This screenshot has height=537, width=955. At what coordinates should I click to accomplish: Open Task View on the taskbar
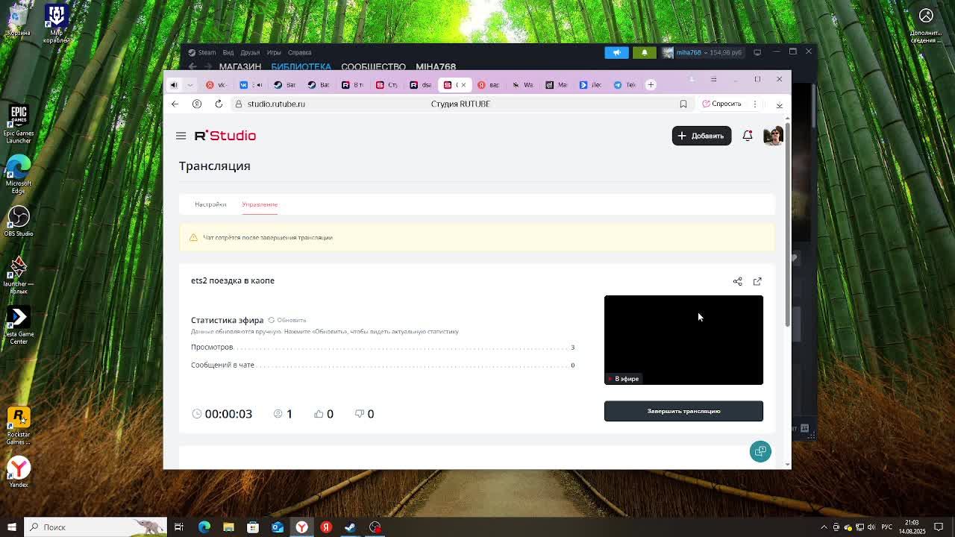click(x=179, y=527)
